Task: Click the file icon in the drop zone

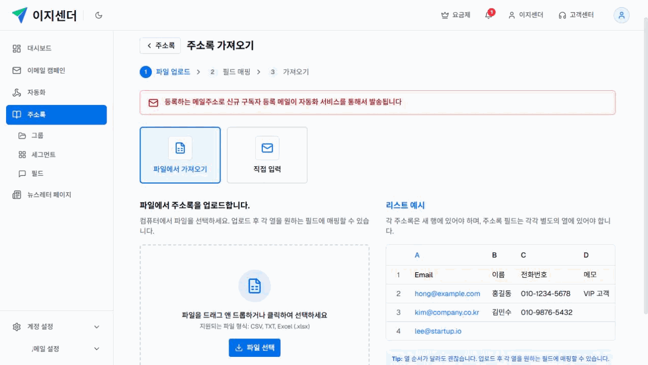Action: point(254,286)
